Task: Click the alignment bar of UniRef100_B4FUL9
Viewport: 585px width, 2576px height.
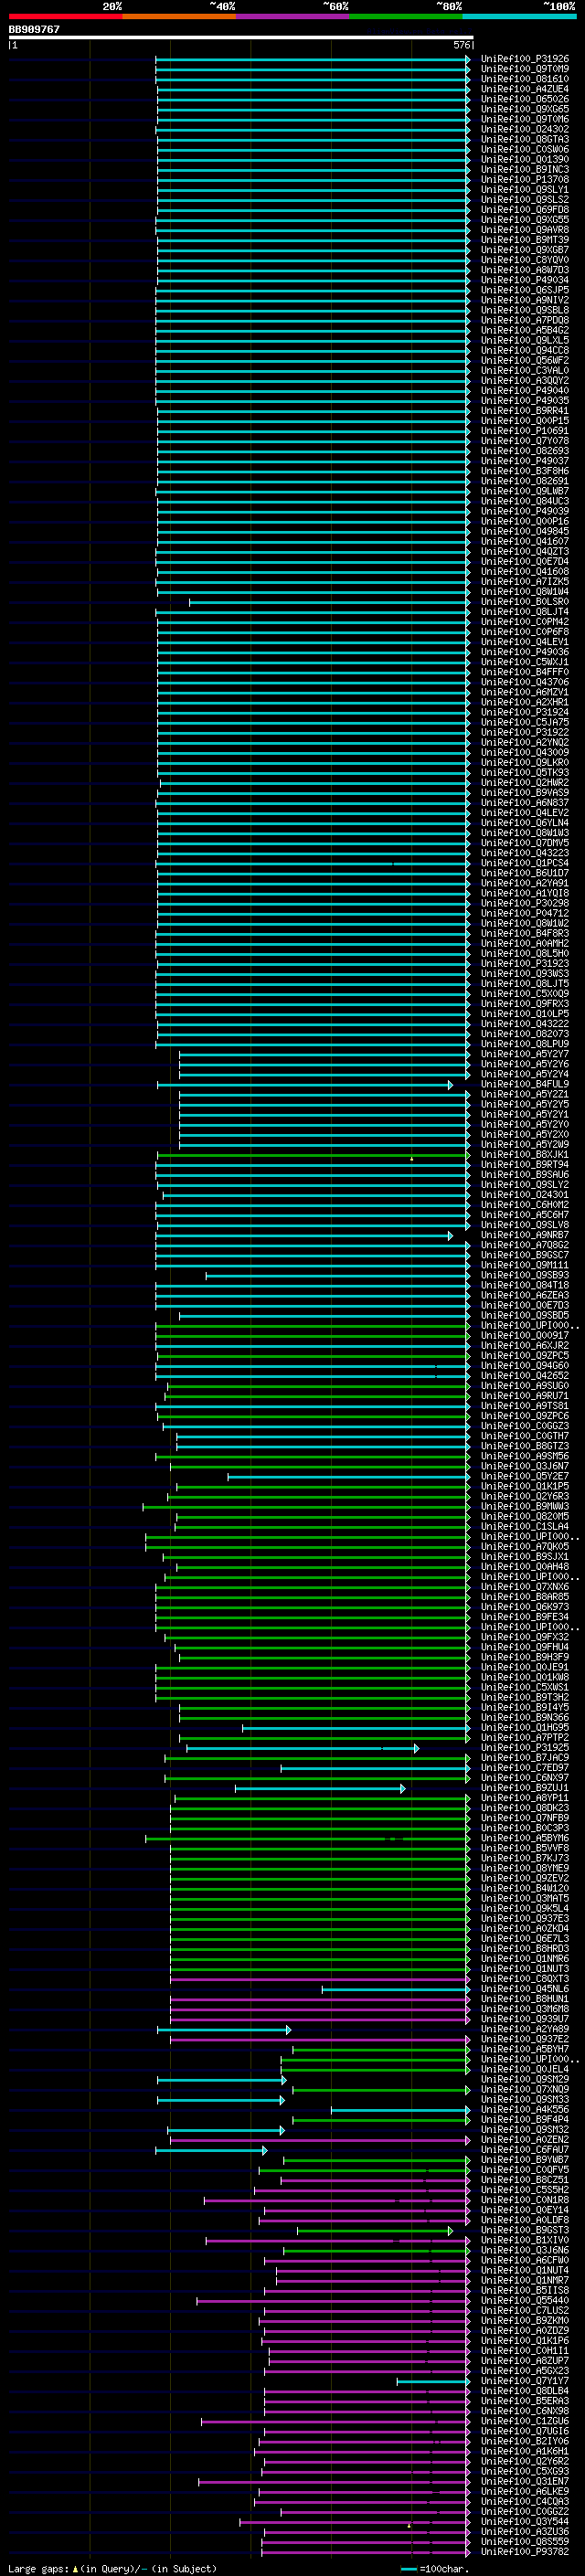Action: coord(304,1084)
